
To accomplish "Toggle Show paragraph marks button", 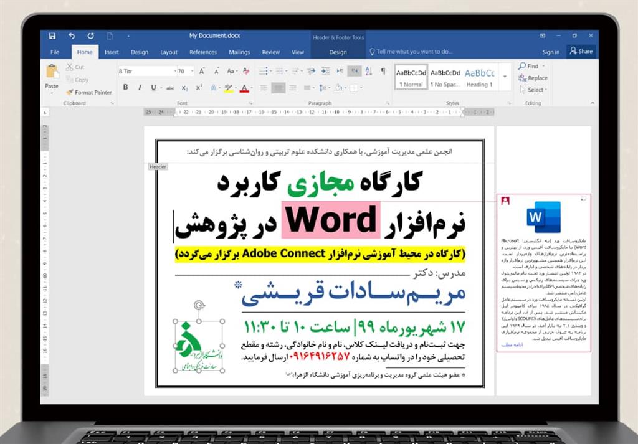I will coord(383,71).
